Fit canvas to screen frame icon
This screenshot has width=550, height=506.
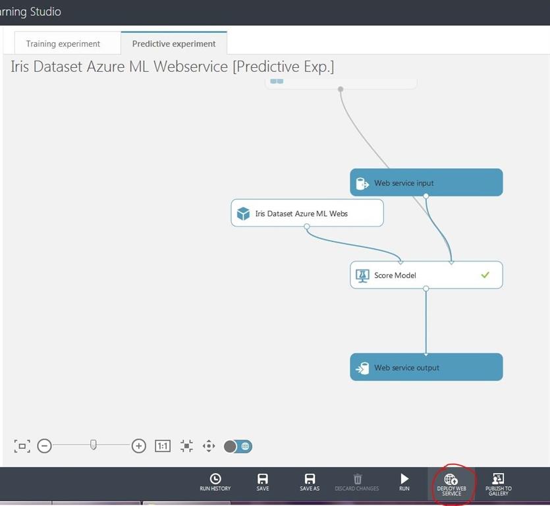(x=22, y=446)
